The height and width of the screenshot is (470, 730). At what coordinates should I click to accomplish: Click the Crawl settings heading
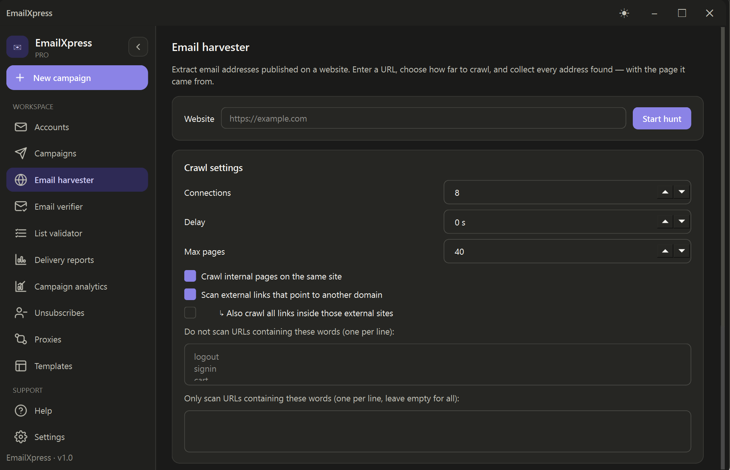tap(213, 168)
